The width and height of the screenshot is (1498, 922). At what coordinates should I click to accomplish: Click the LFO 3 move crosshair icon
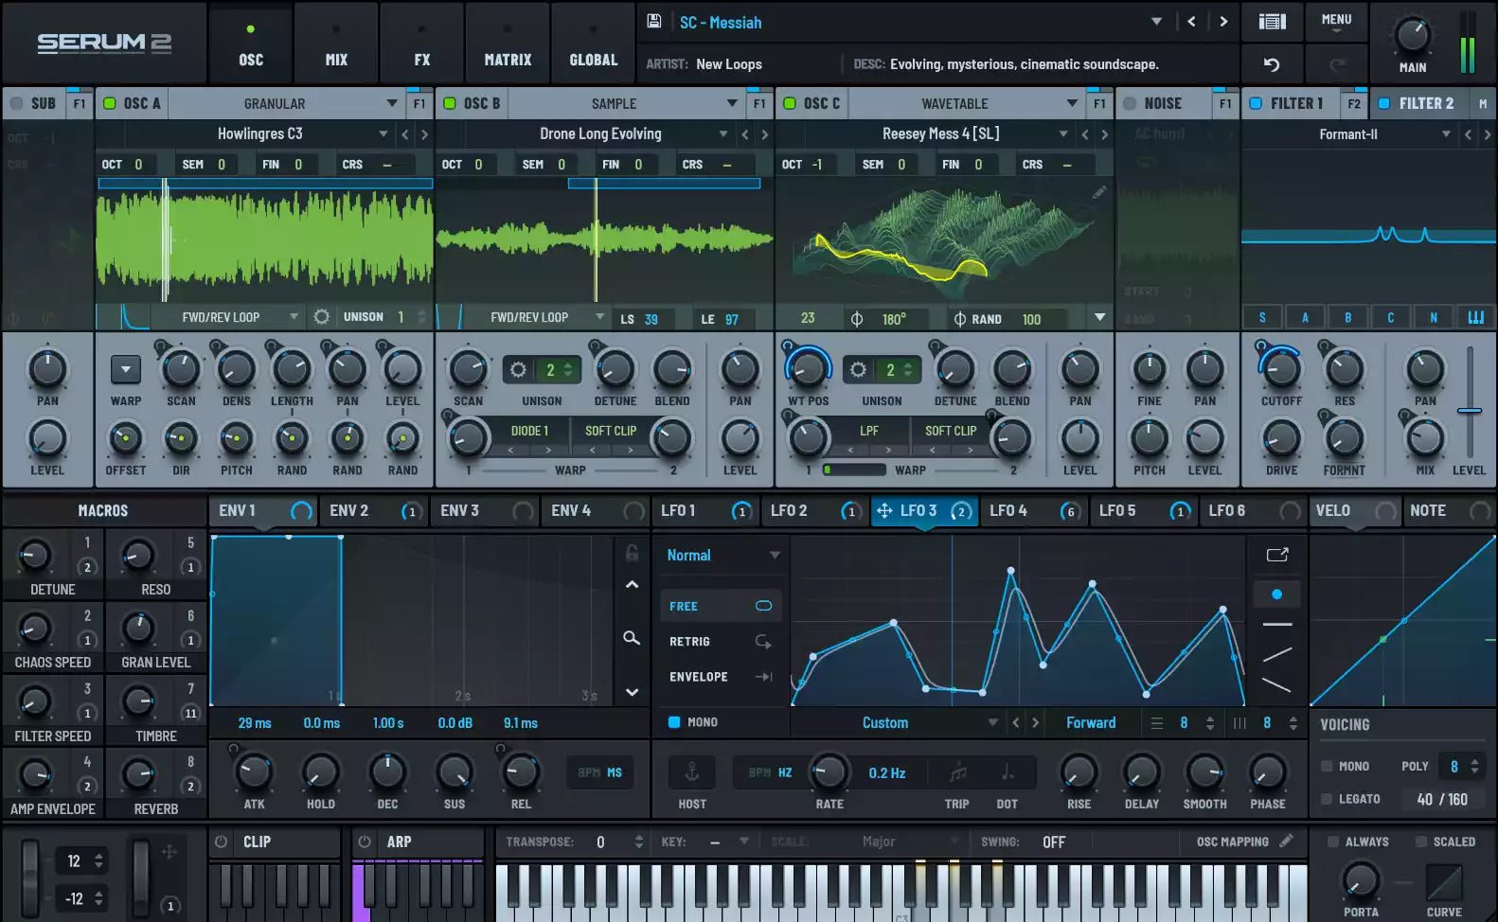[x=884, y=511]
